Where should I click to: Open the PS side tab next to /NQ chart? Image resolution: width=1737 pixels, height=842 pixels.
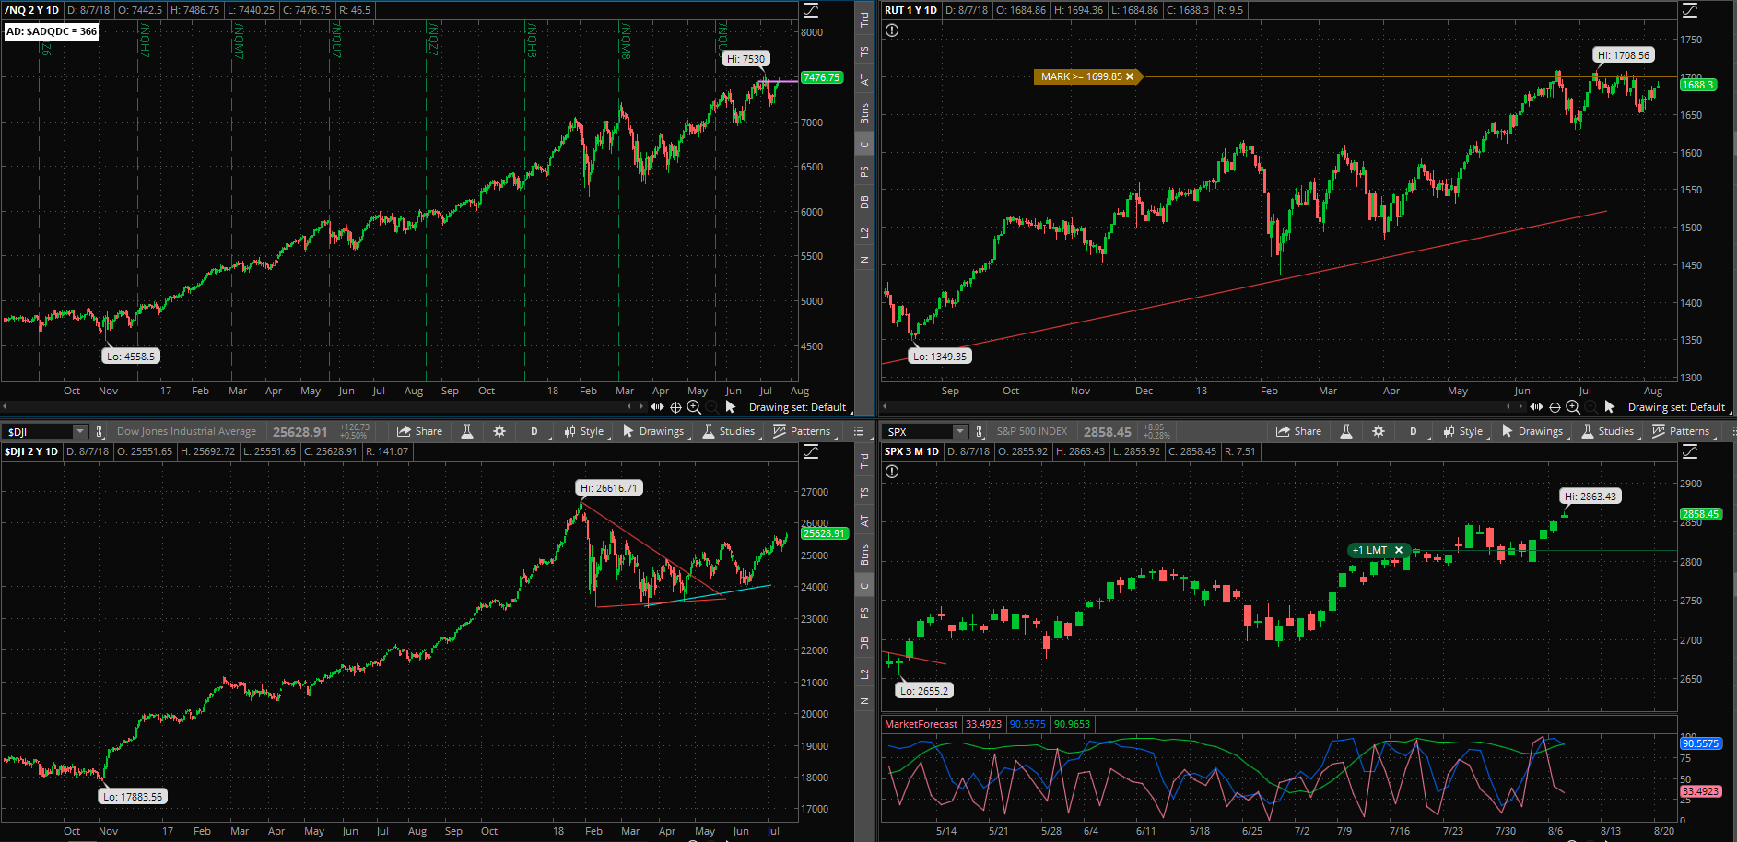pyautogui.click(x=864, y=172)
